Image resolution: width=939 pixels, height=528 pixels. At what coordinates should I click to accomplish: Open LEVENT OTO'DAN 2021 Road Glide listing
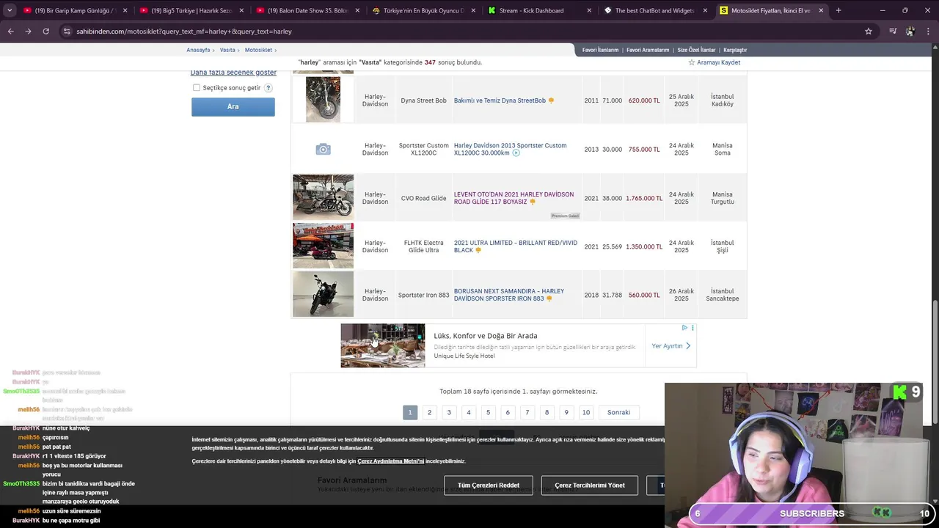514,198
